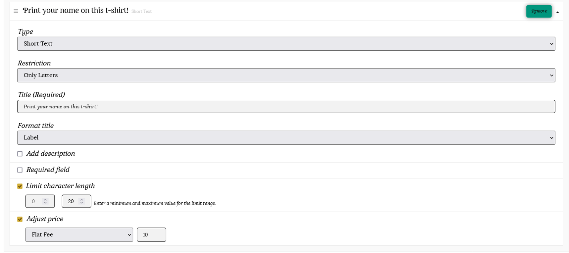Image resolution: width=569 pixels, height=253 pixels.
Task: Expand the Format title dropdown
Action: [x=286, y=138]
